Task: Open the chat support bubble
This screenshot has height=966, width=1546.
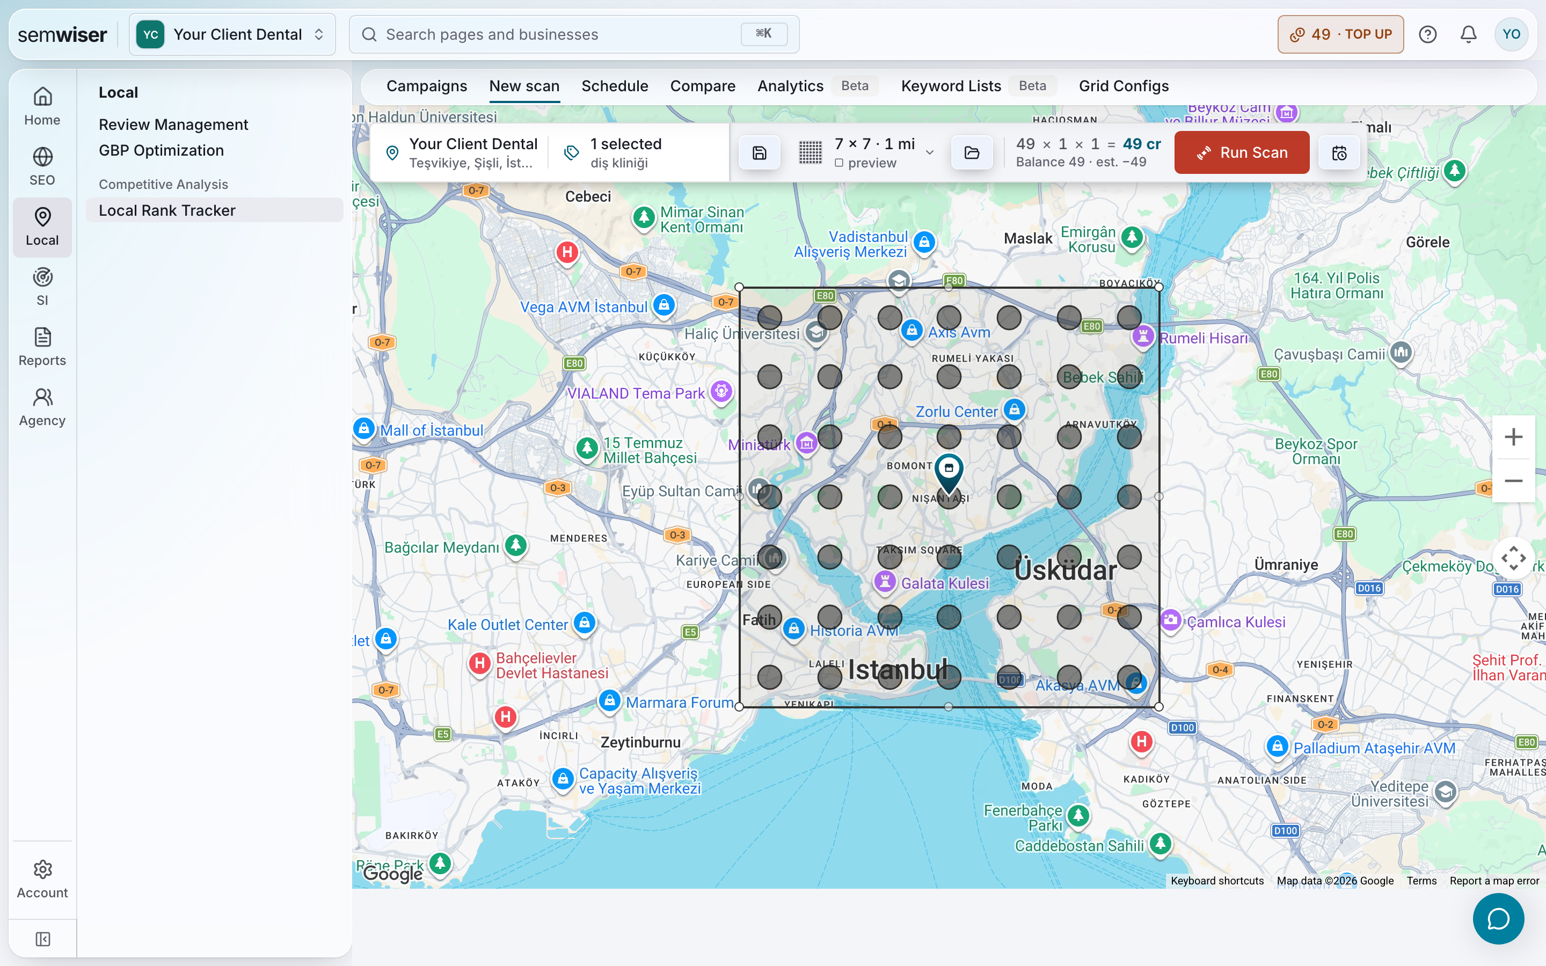Action: (x=1498, y=919)
